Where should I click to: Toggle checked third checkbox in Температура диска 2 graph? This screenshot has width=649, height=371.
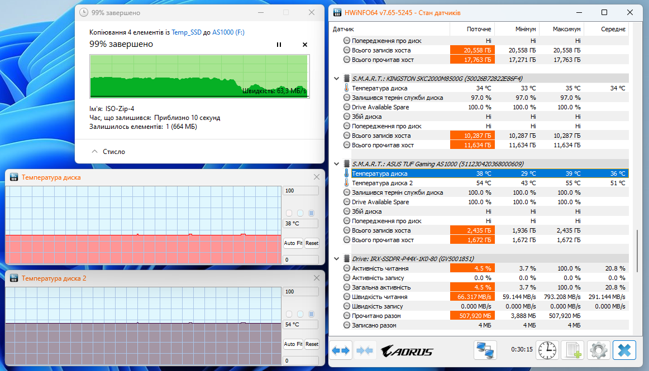tap(311, 314)
